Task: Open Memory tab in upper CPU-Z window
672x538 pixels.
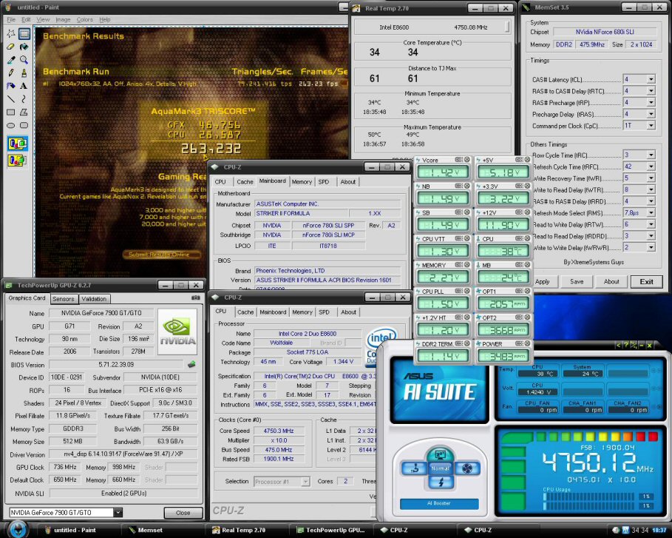Action: pos(302,182)
